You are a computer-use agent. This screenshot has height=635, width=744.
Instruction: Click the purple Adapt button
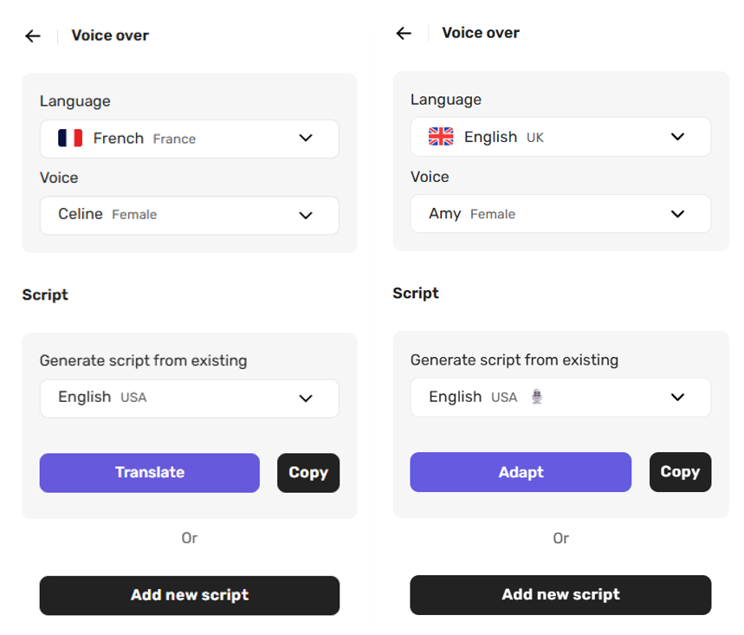[x=521, y=472]
